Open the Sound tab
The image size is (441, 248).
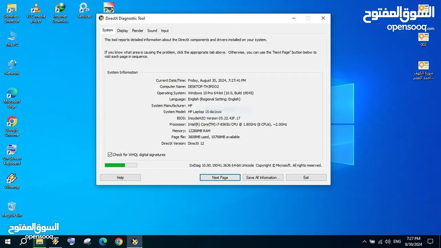(152, 31)
